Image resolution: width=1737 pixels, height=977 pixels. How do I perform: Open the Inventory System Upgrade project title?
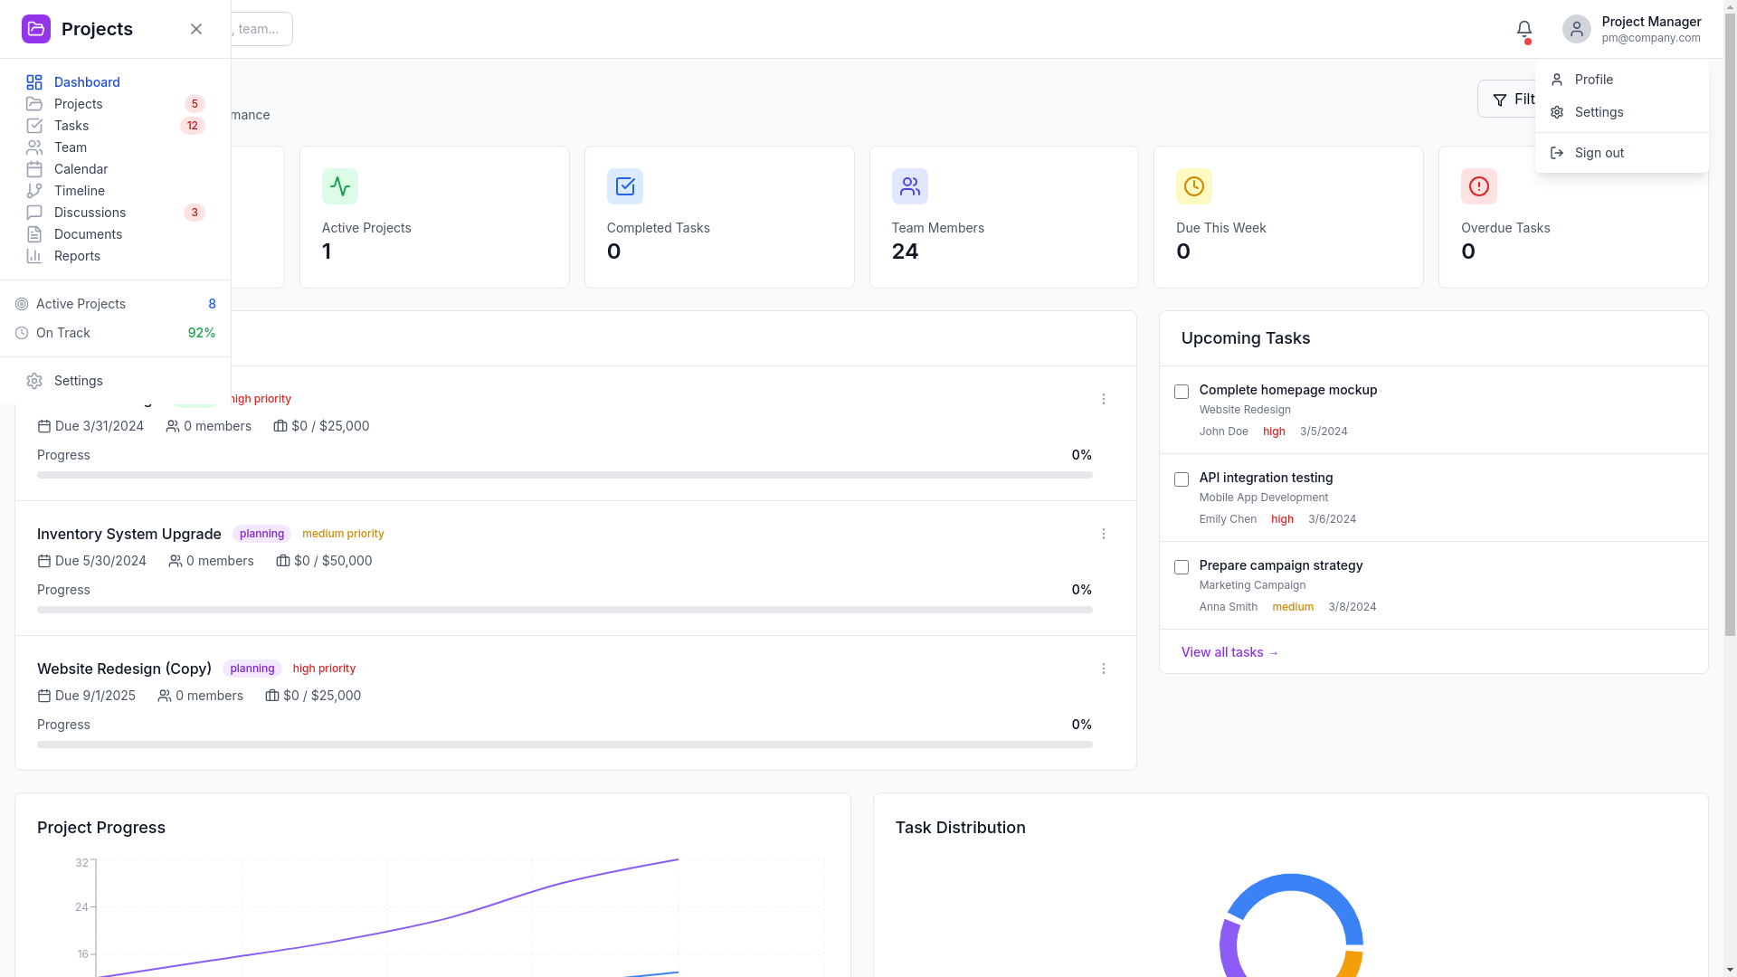[x=129, y=534]
